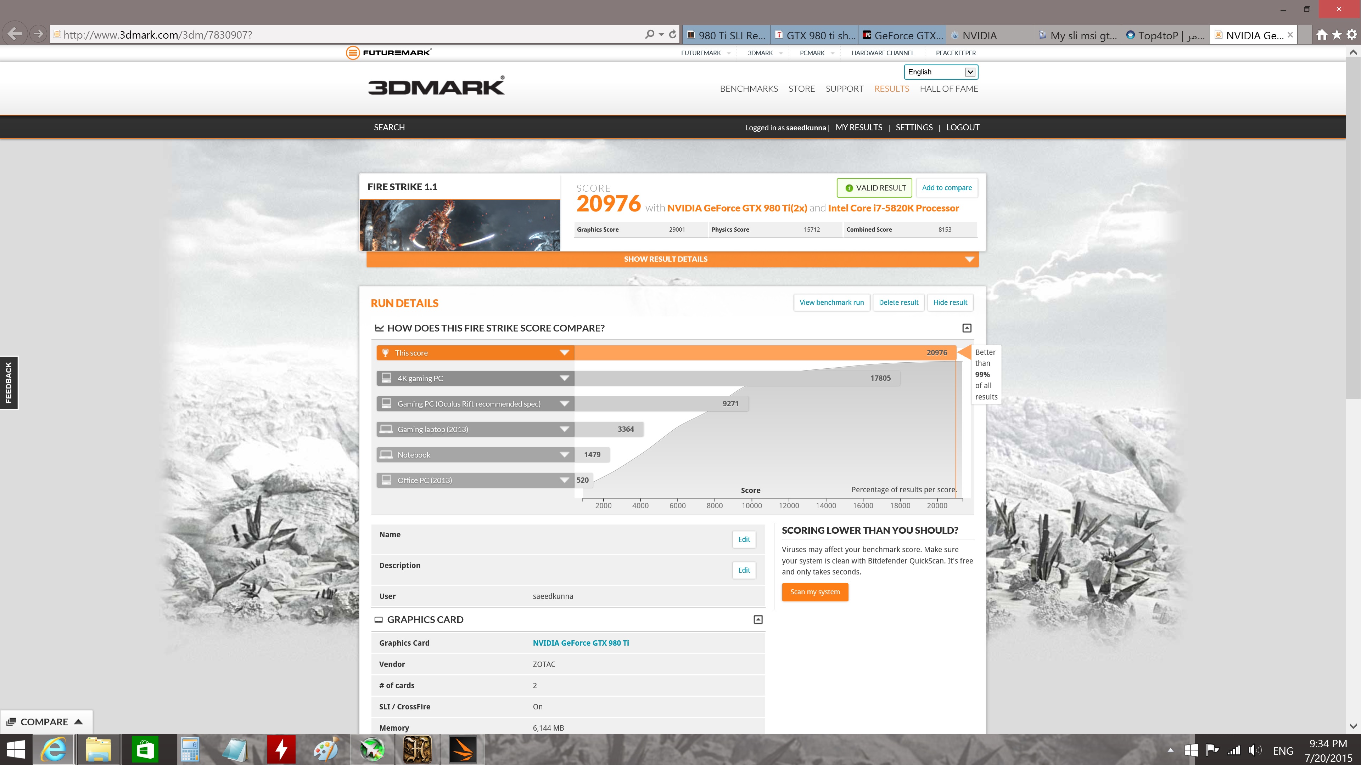Screen dimensions: 1361x765
Task: Open Internet Explorer from taskbar
Action: [54, 750]
